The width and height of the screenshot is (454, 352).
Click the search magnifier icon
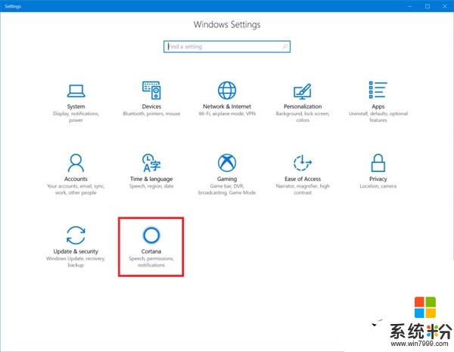[x=285, y=46]
